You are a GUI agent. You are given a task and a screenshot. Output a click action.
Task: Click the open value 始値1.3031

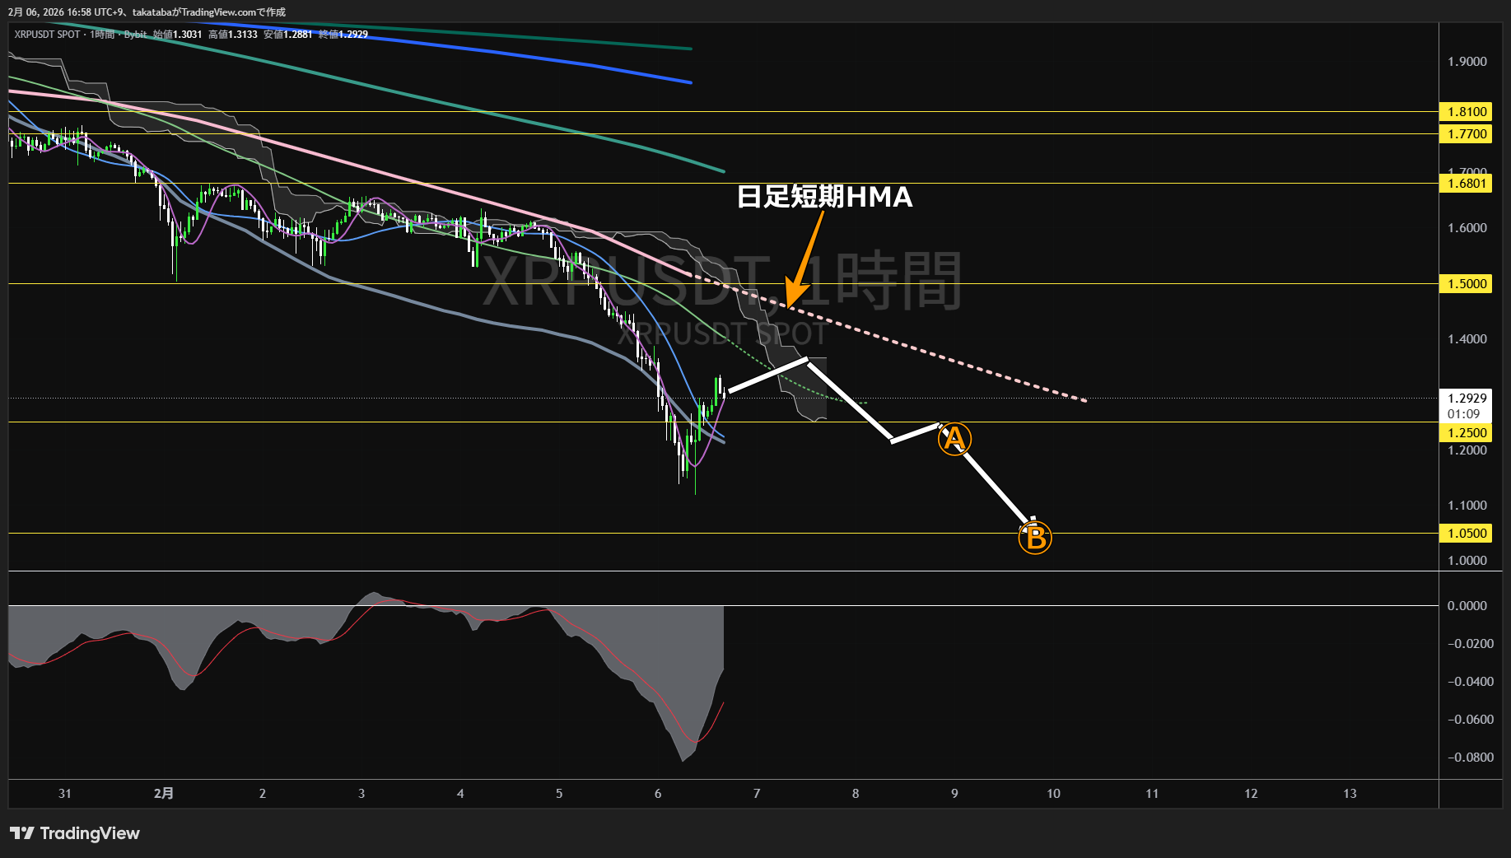coord(177,35)
